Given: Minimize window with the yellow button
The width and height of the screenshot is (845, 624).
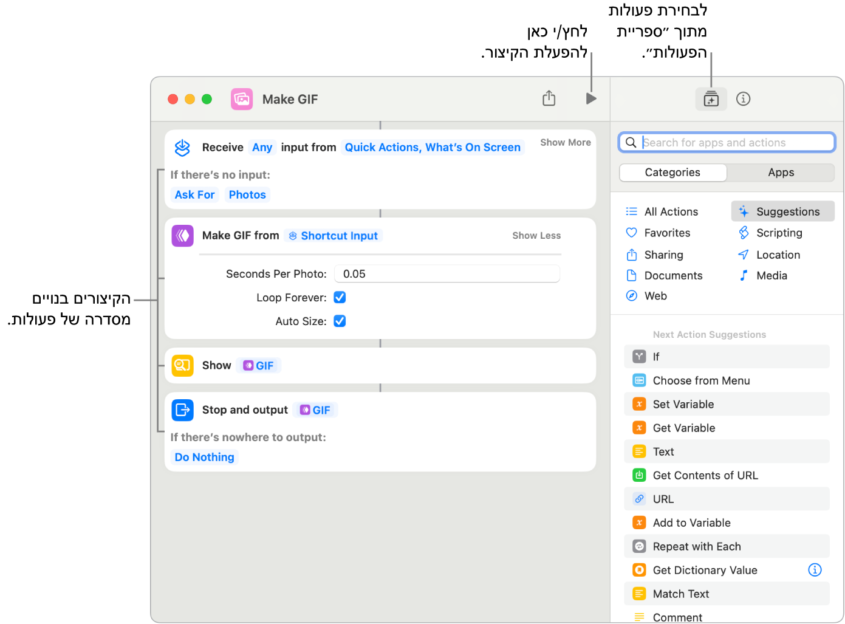Looking at the screenshot, I should pos(190,99).
